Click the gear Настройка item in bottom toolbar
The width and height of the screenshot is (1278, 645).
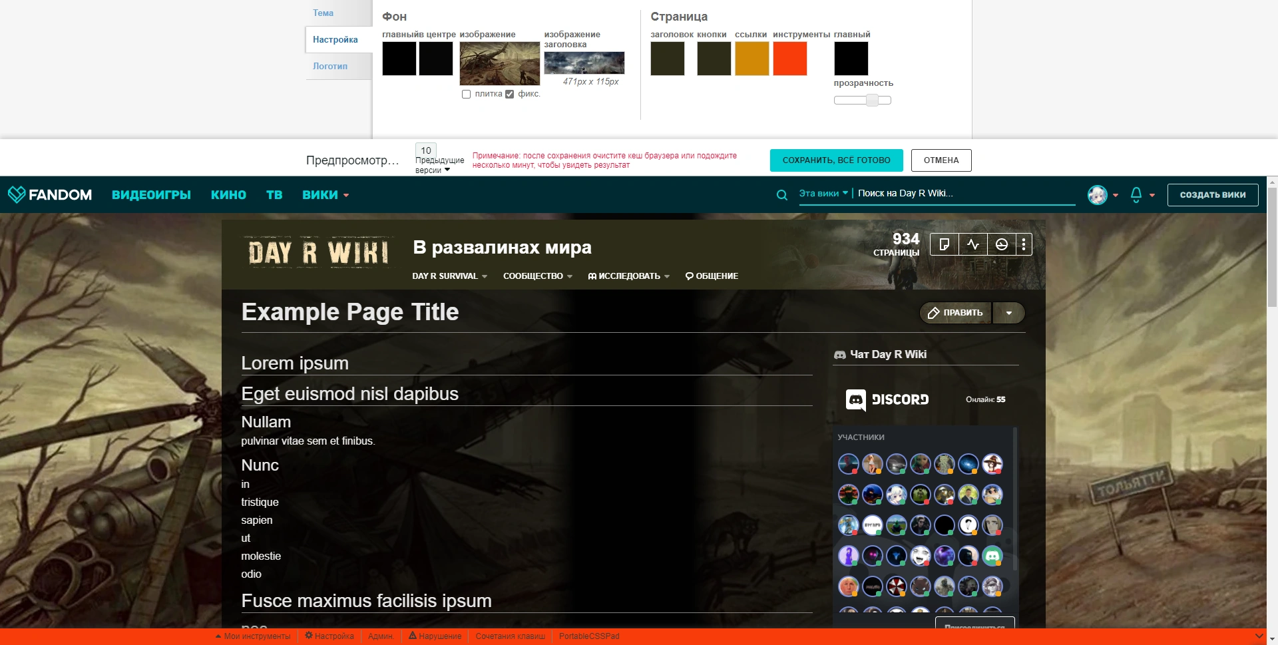point(329,636)
